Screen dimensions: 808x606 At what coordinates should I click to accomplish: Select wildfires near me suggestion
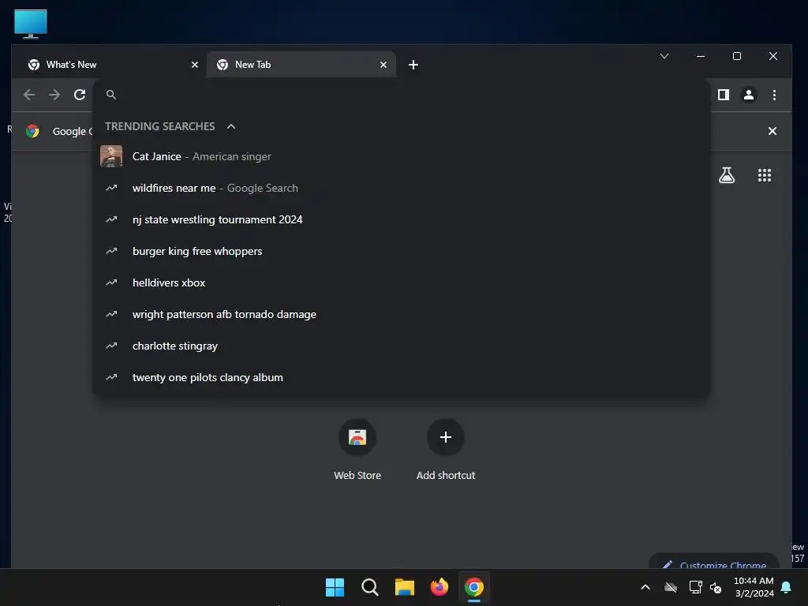(401, 188)
